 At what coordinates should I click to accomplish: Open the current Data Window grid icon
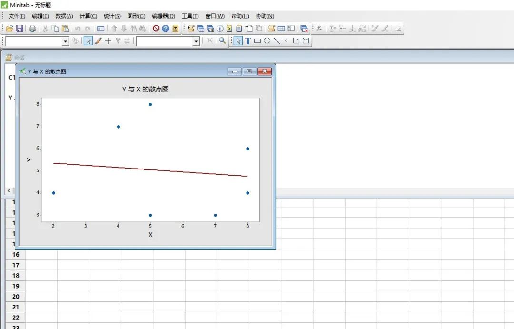(281, 29)
